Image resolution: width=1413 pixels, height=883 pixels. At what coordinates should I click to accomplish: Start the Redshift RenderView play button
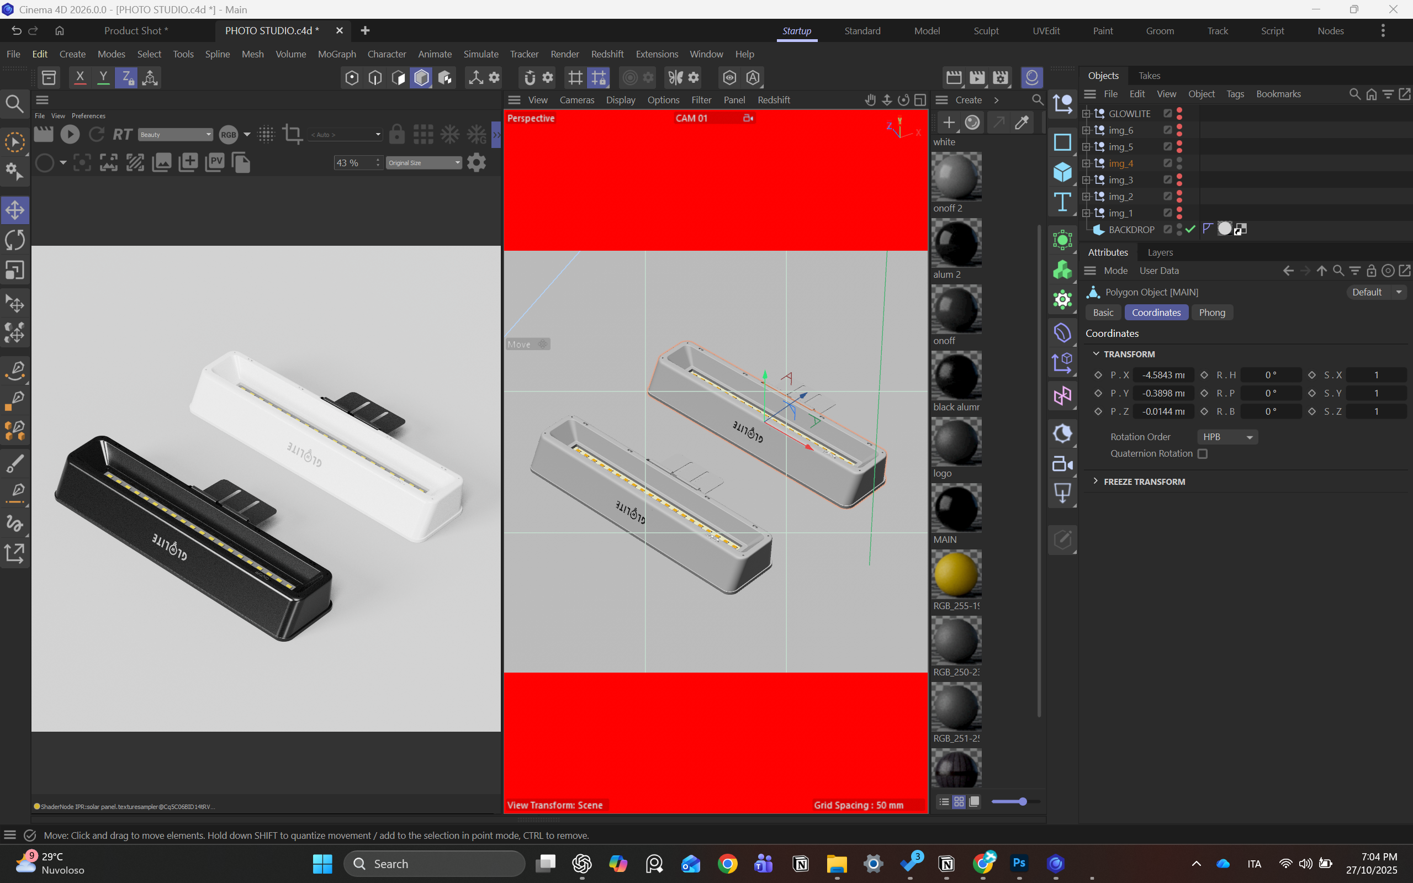[70, 135]
